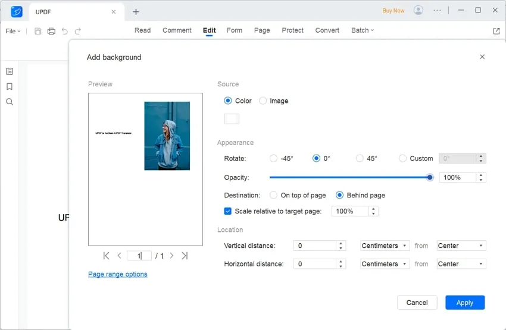This screenshot has width=506, height=330.
Task: Open the background color swatch picker
Action: 232,119
